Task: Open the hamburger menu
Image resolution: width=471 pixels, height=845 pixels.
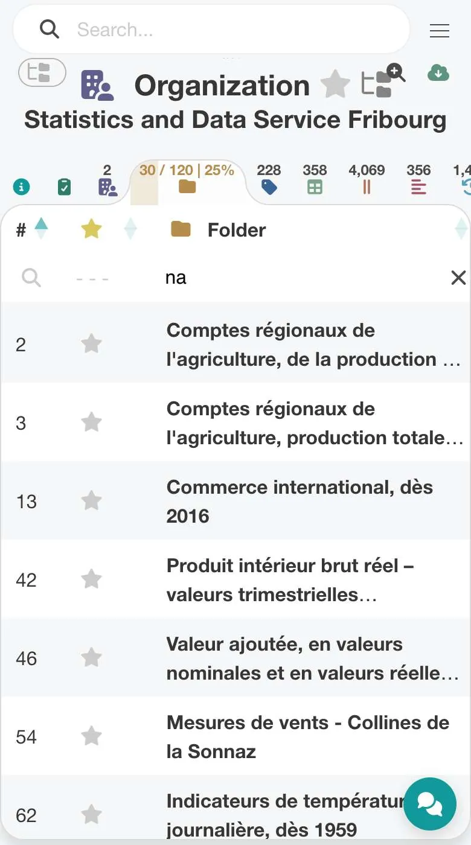Action: (439, 31)
